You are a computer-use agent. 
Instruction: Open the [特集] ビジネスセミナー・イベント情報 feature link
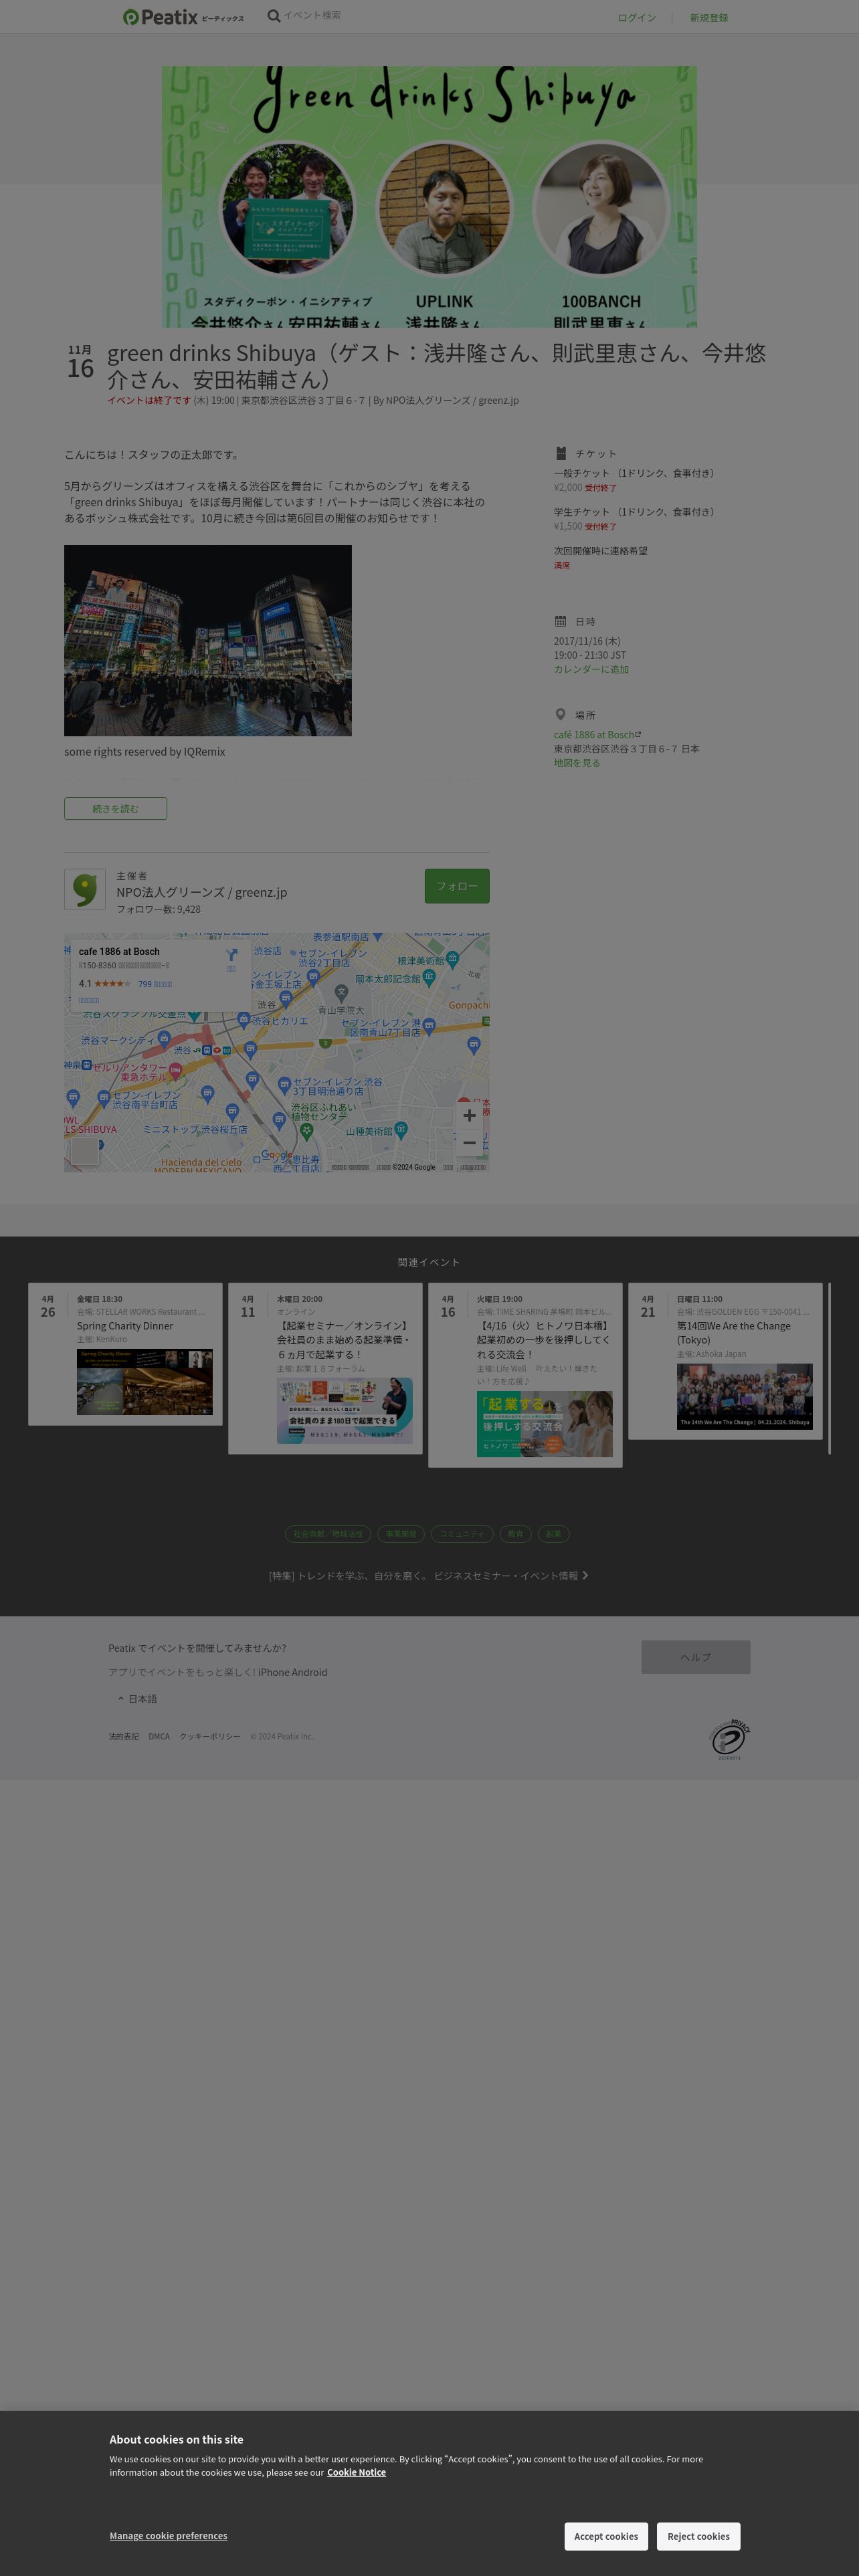pyautogui.click(x=429, y=1576)
